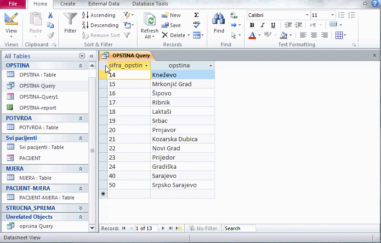Viewport: 381px width, 243px height.
Task: Align text left
Action: pyautogui.click(x=303, y=35)
